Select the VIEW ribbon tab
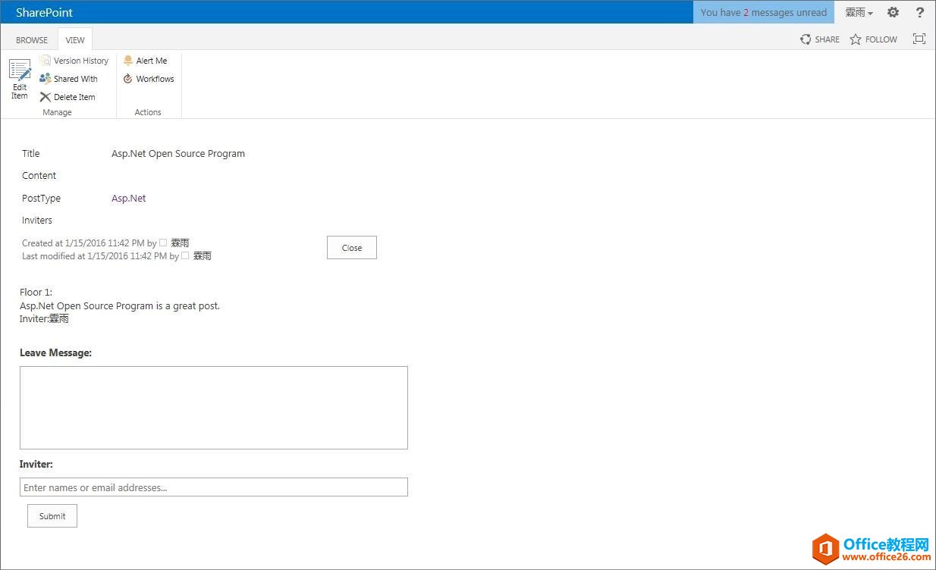This screenshot has width=936, height=570. tap(75, 40)
